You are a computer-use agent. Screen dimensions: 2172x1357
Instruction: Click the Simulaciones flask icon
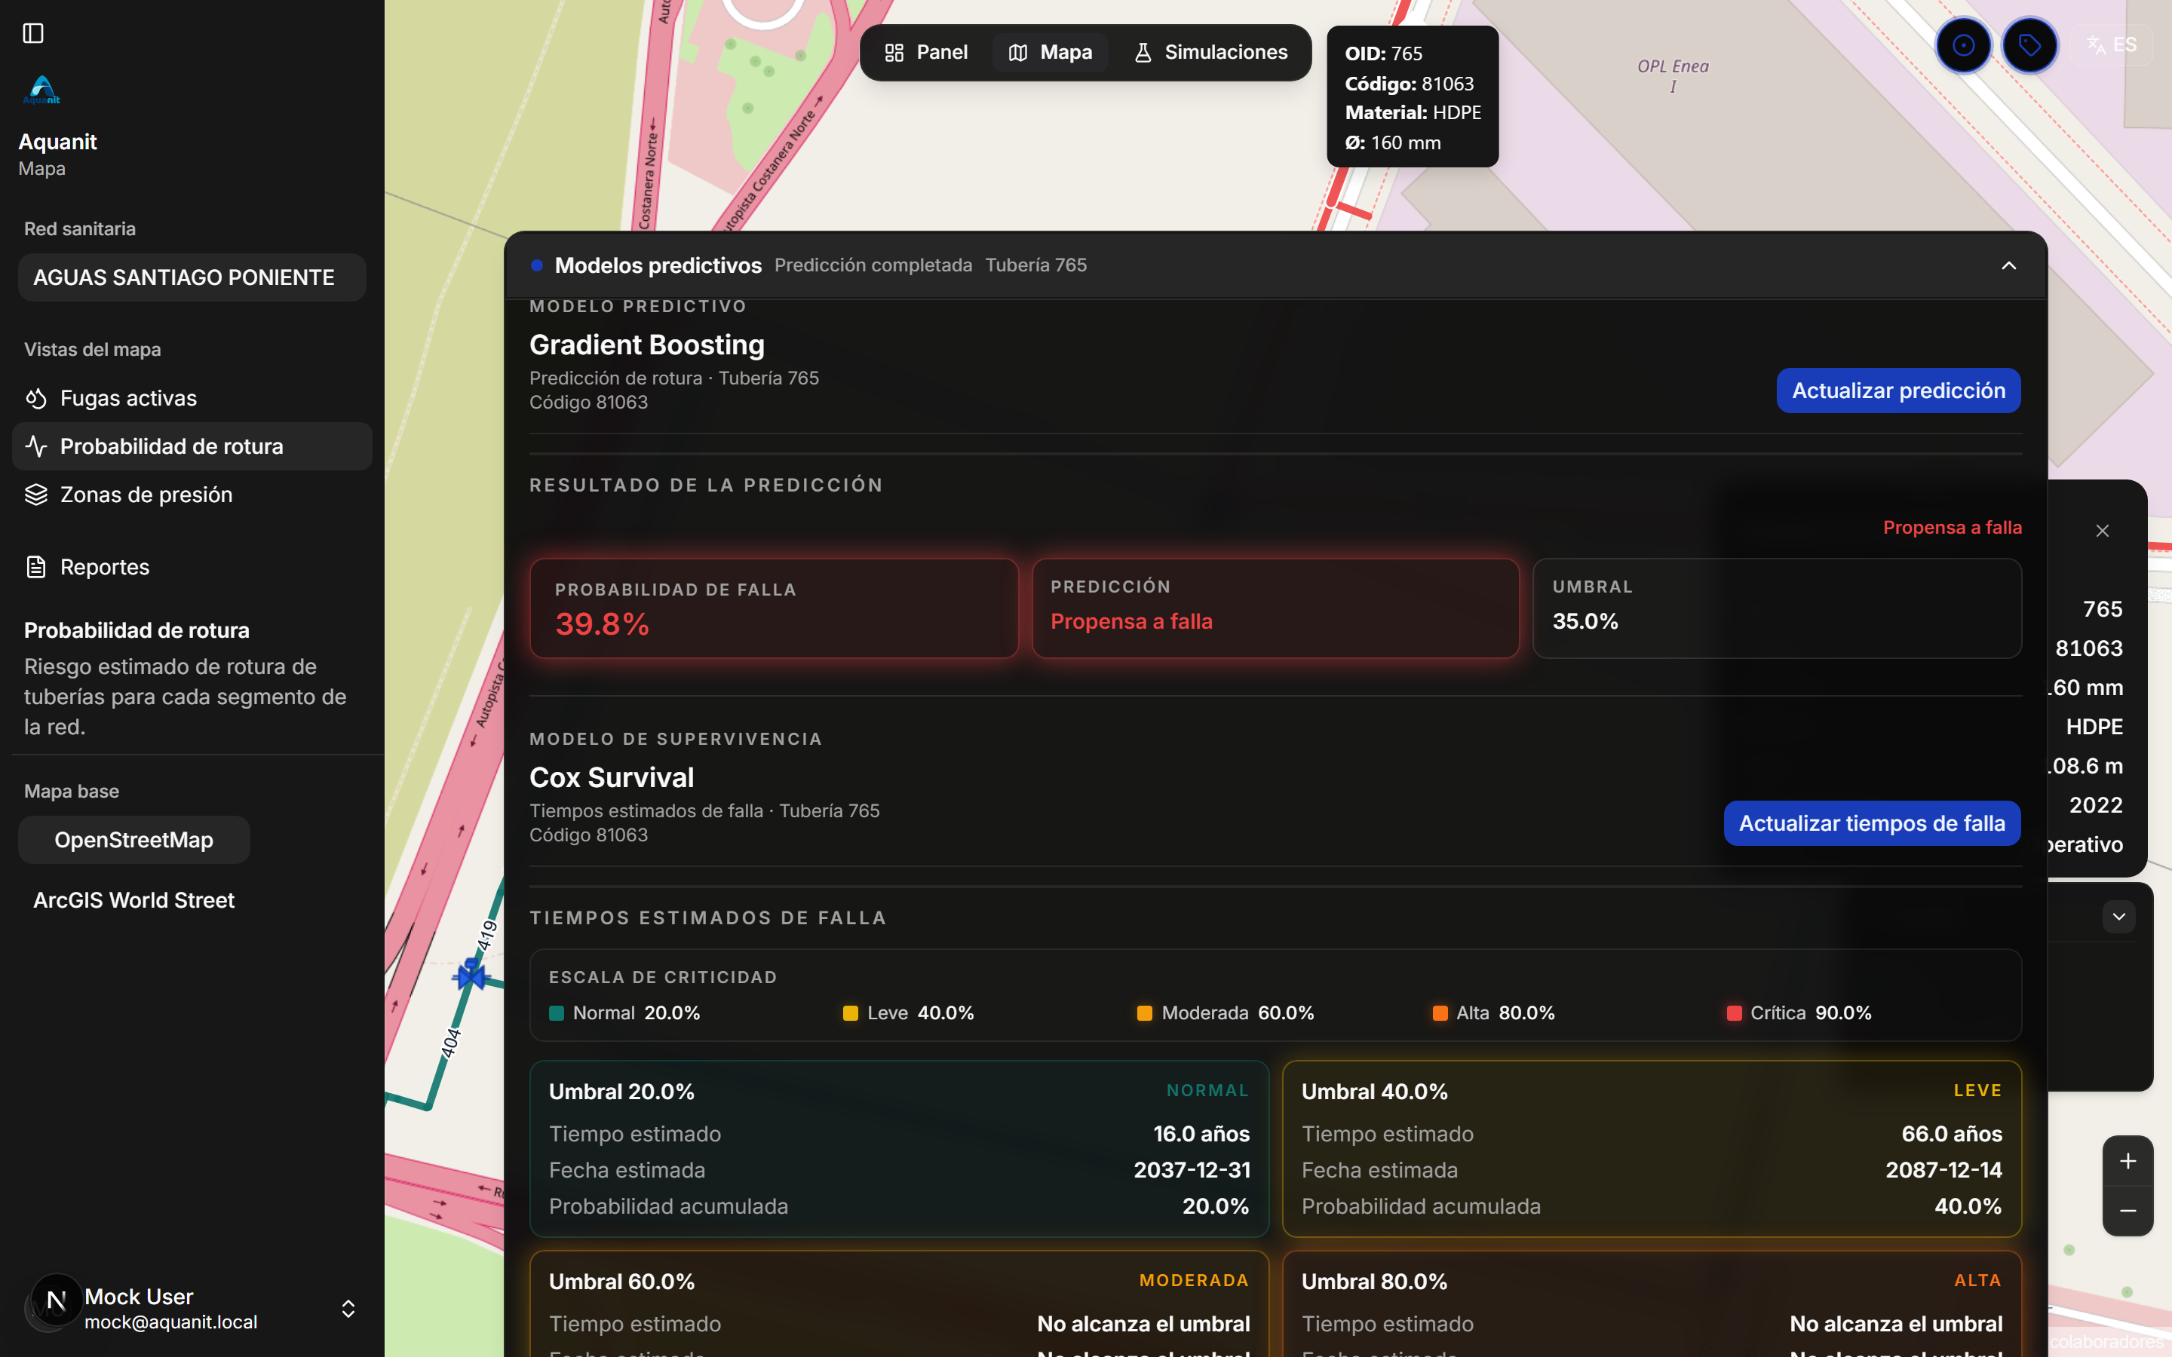(x=1143, y=53)
